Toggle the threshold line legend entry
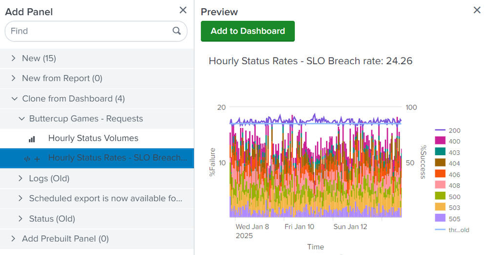Viewport: 487px width, 255px height. (458, 230)
